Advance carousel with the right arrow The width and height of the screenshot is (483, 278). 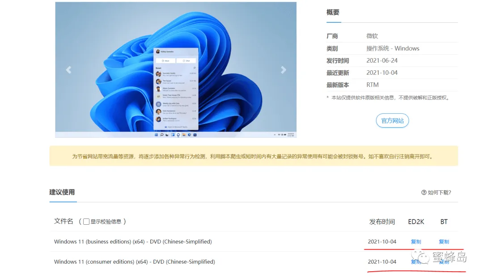click(284, 70)
